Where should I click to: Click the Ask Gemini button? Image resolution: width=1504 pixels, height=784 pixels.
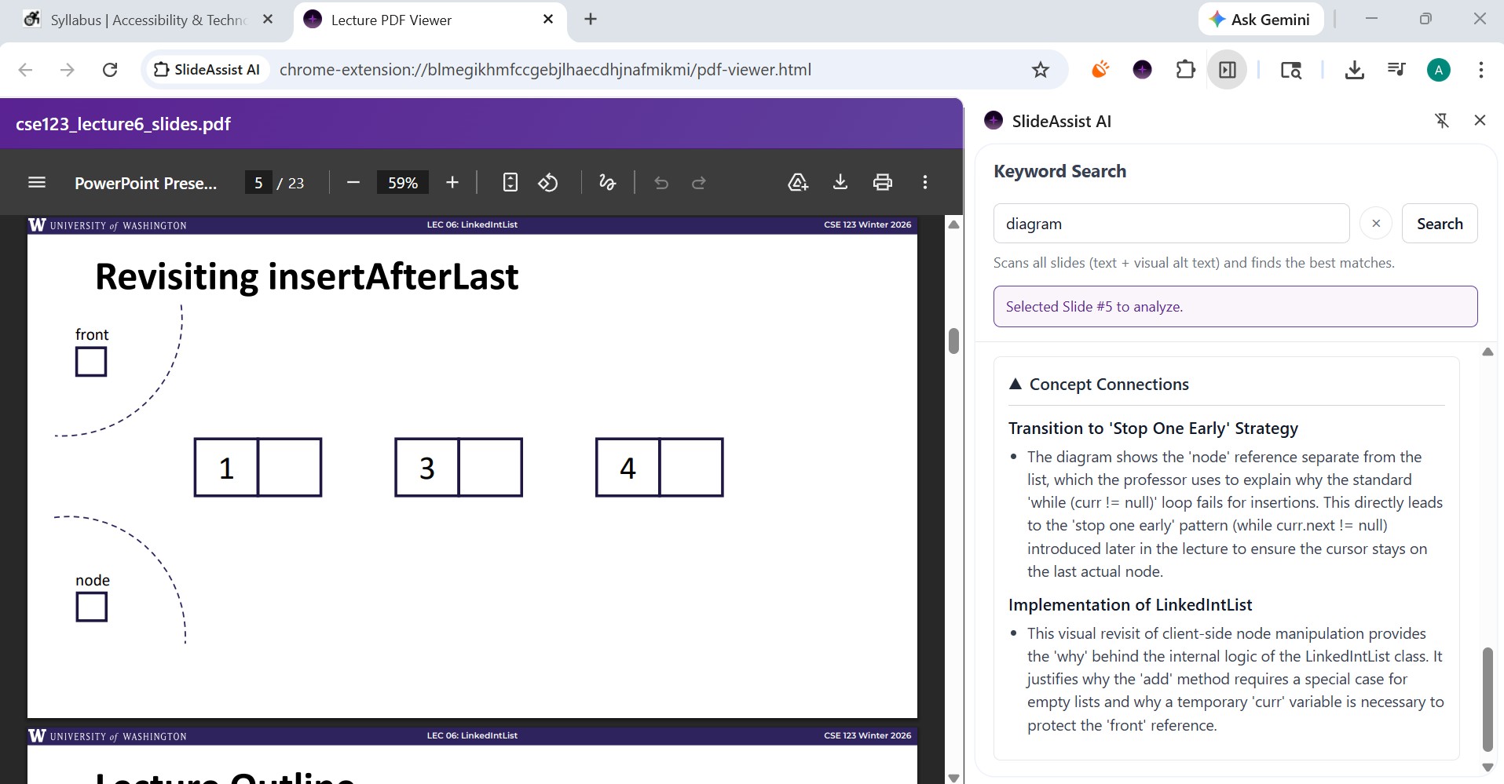pyautogui.click(x=1259, y=19)
